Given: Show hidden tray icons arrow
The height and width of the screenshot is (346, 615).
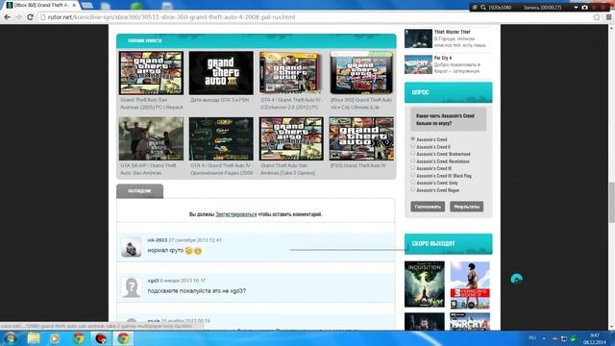Looking at the screenshot, I should (x=544, y=338).
